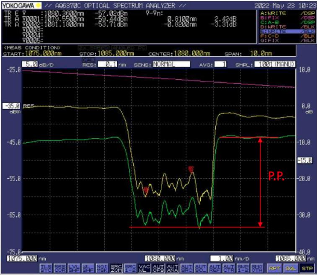Click the -35.0 REF level box
The height and width of the screenshot is (276, 318).
point(11,106)
